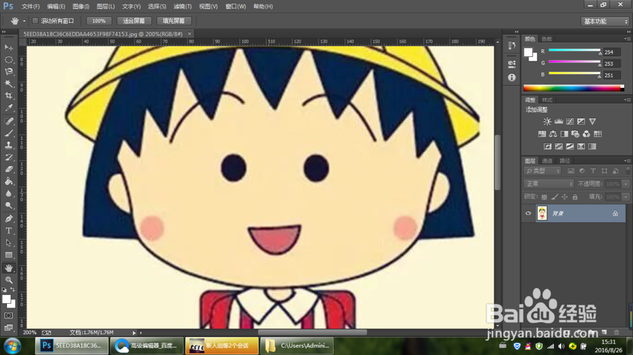Select the History Brush tool
633x355 pixels.
coord(8,157)
